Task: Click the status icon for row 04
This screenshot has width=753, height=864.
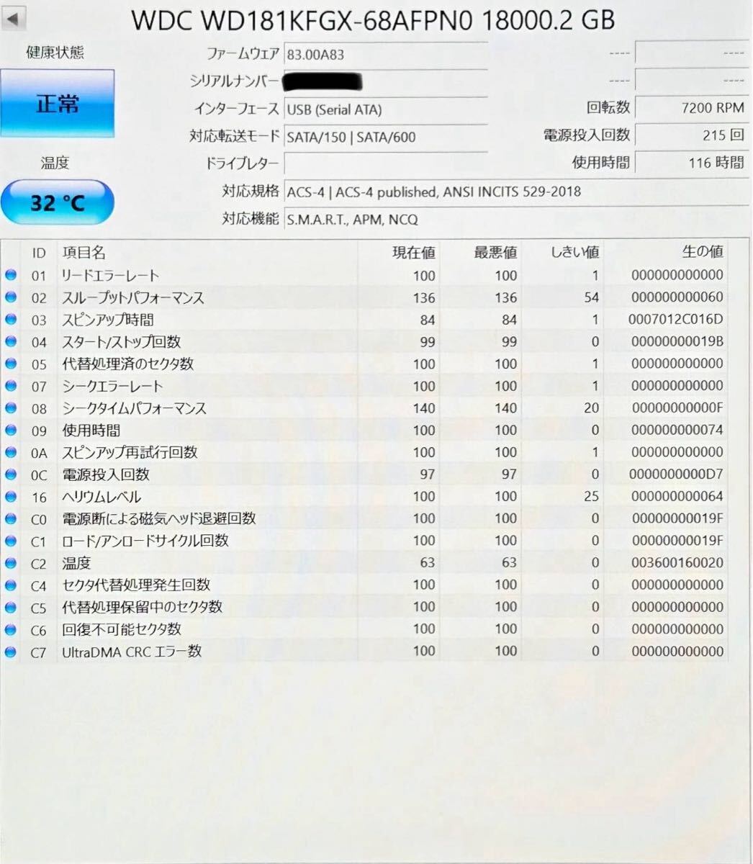Action: point(10,342)
